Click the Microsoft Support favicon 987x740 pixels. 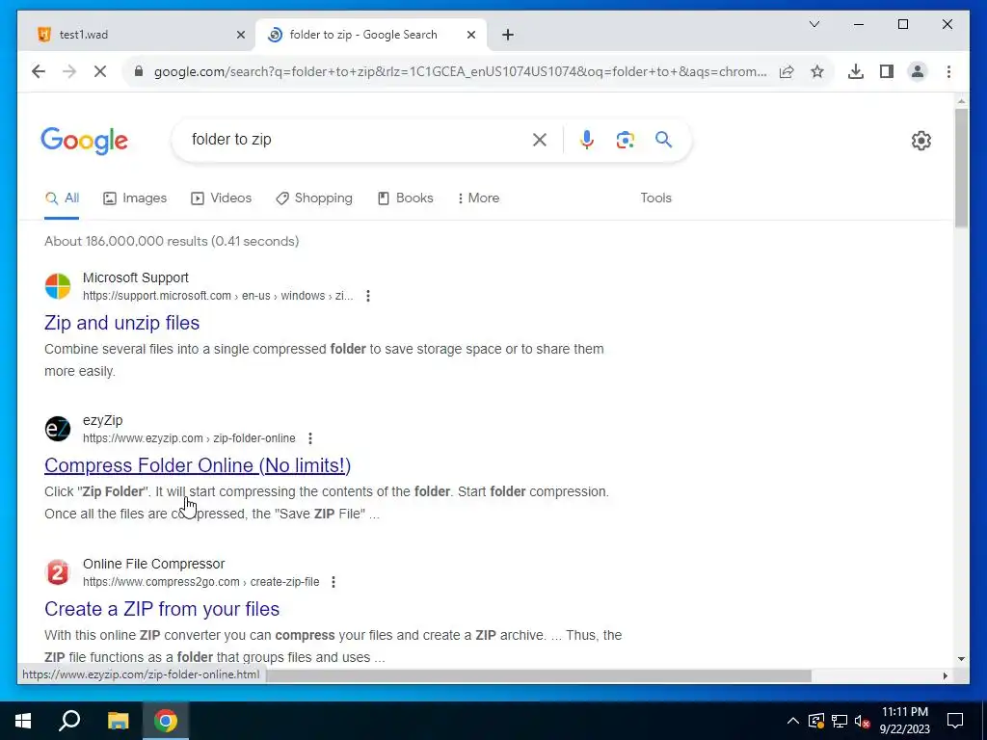pyautogui.click(x=58, y=286)
